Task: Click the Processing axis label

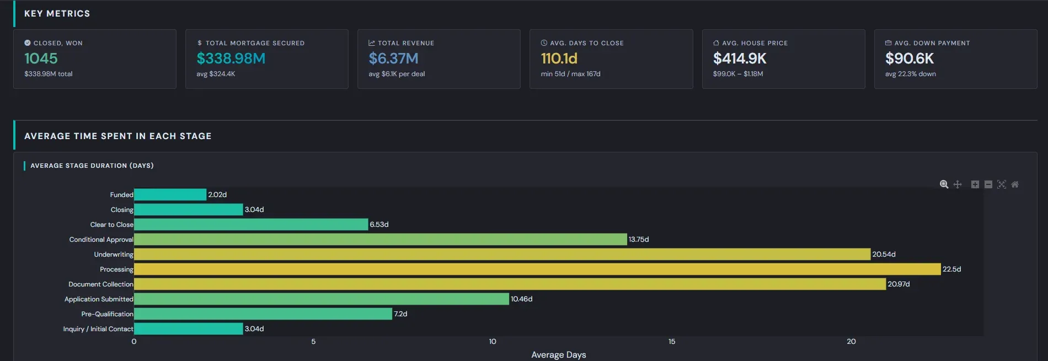Action: point(116,269)
